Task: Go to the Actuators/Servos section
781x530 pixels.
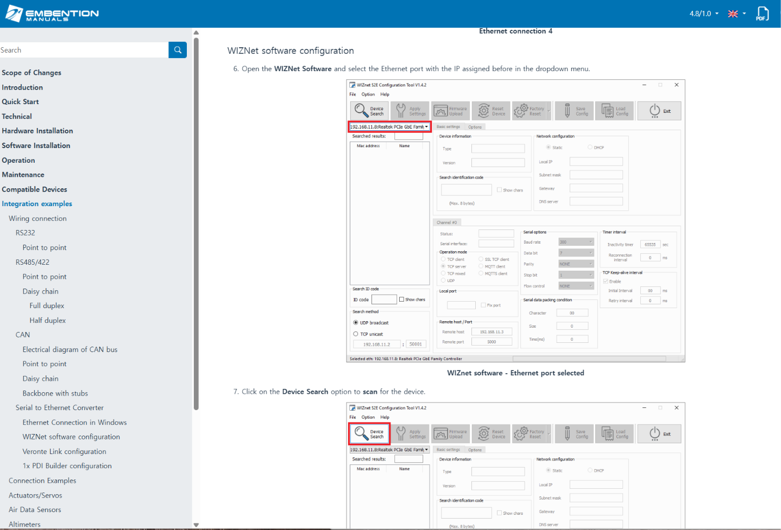Action: point(35,495)
